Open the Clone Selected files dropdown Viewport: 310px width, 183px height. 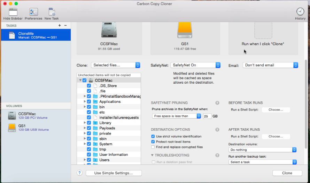tap(116, 65)
